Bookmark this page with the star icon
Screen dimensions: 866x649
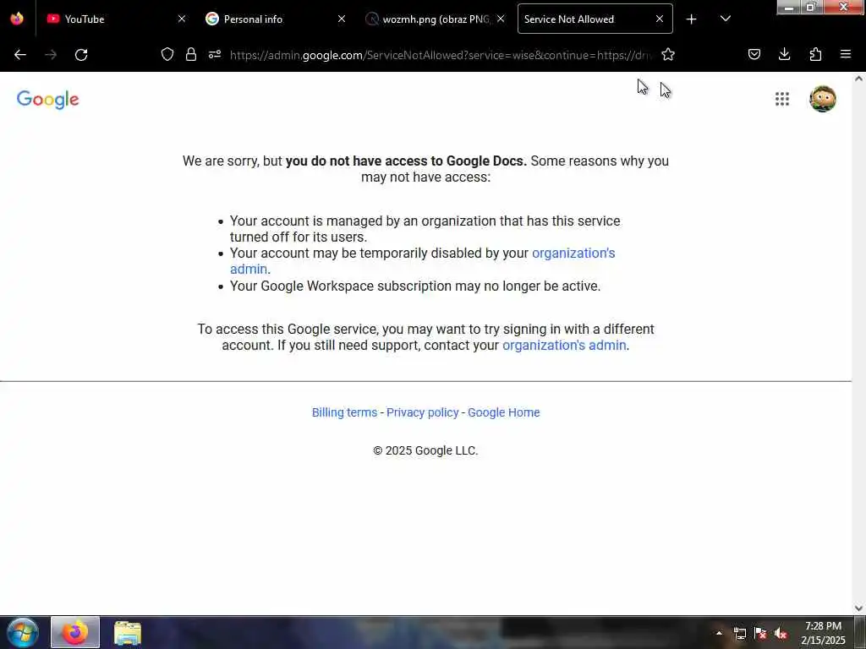(x=668, y=54)
